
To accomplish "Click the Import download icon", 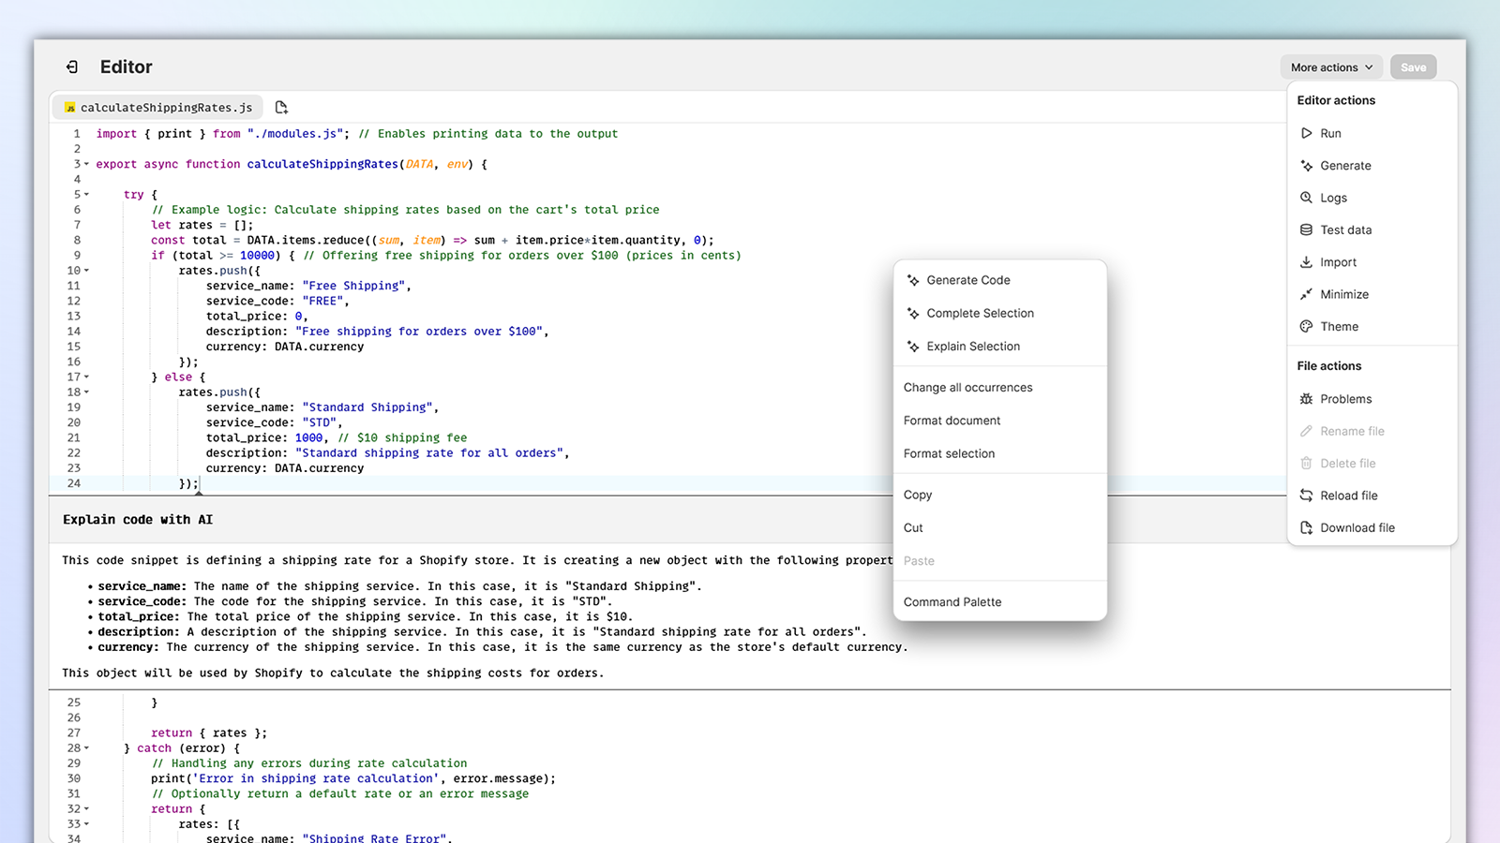I will coord(1306,262).
